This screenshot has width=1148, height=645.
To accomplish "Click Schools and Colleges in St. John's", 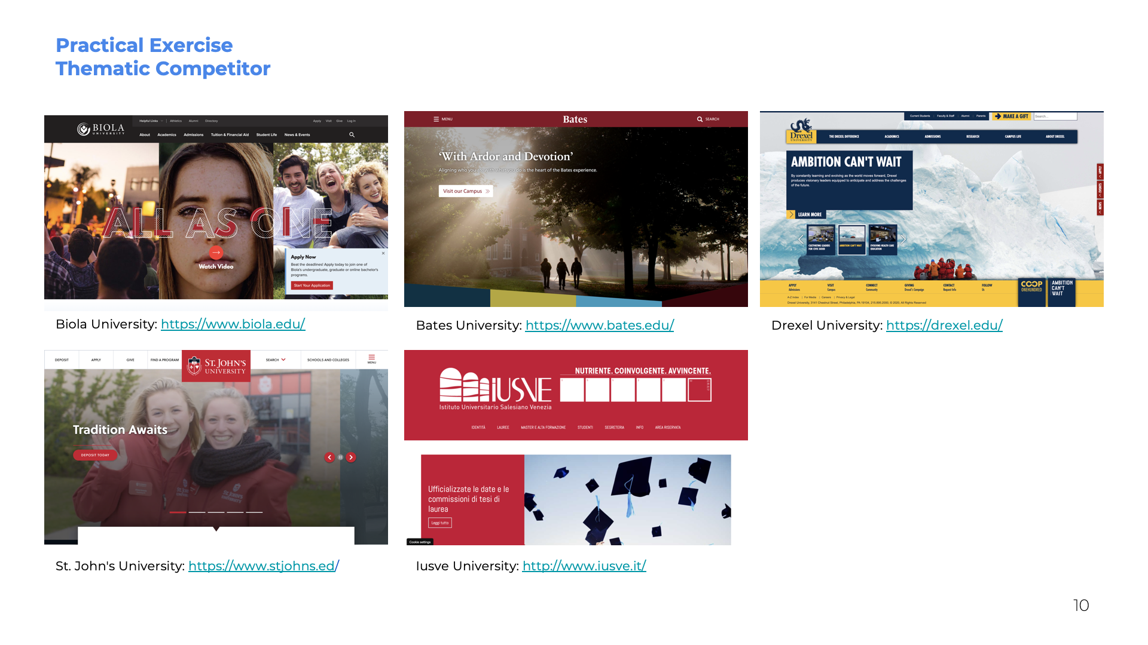I will click(328, 360).
